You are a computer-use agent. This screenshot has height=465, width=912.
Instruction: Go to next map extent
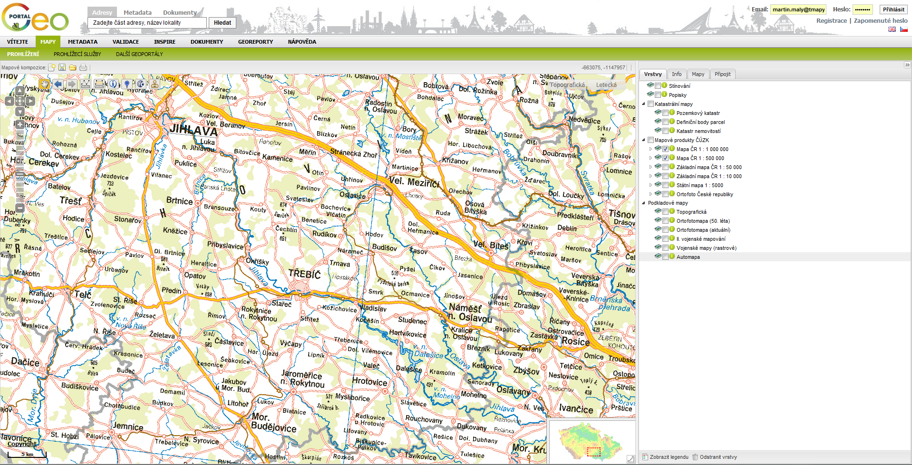click(x=71, y=84)
